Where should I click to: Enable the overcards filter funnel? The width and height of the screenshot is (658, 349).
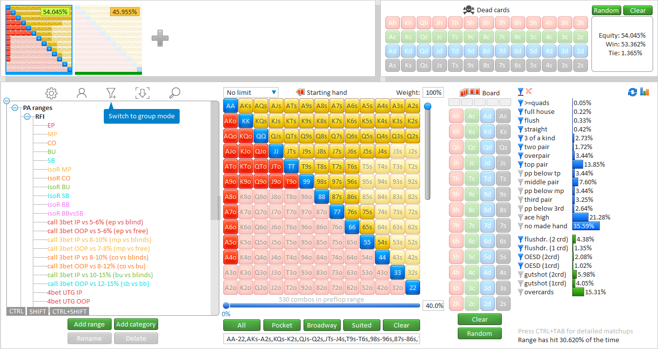pyautogui.click(x=520, y=292)
